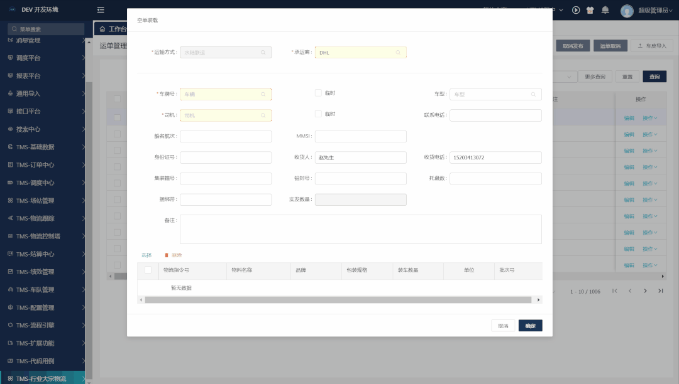Check the 临时 checkbox beside 车牌号
The image size is (679, 384).
coord(318,93)
